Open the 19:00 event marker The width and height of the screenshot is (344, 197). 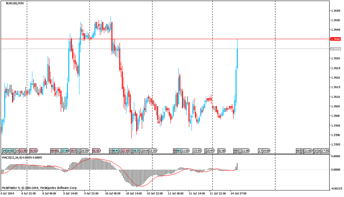(266, 151)
